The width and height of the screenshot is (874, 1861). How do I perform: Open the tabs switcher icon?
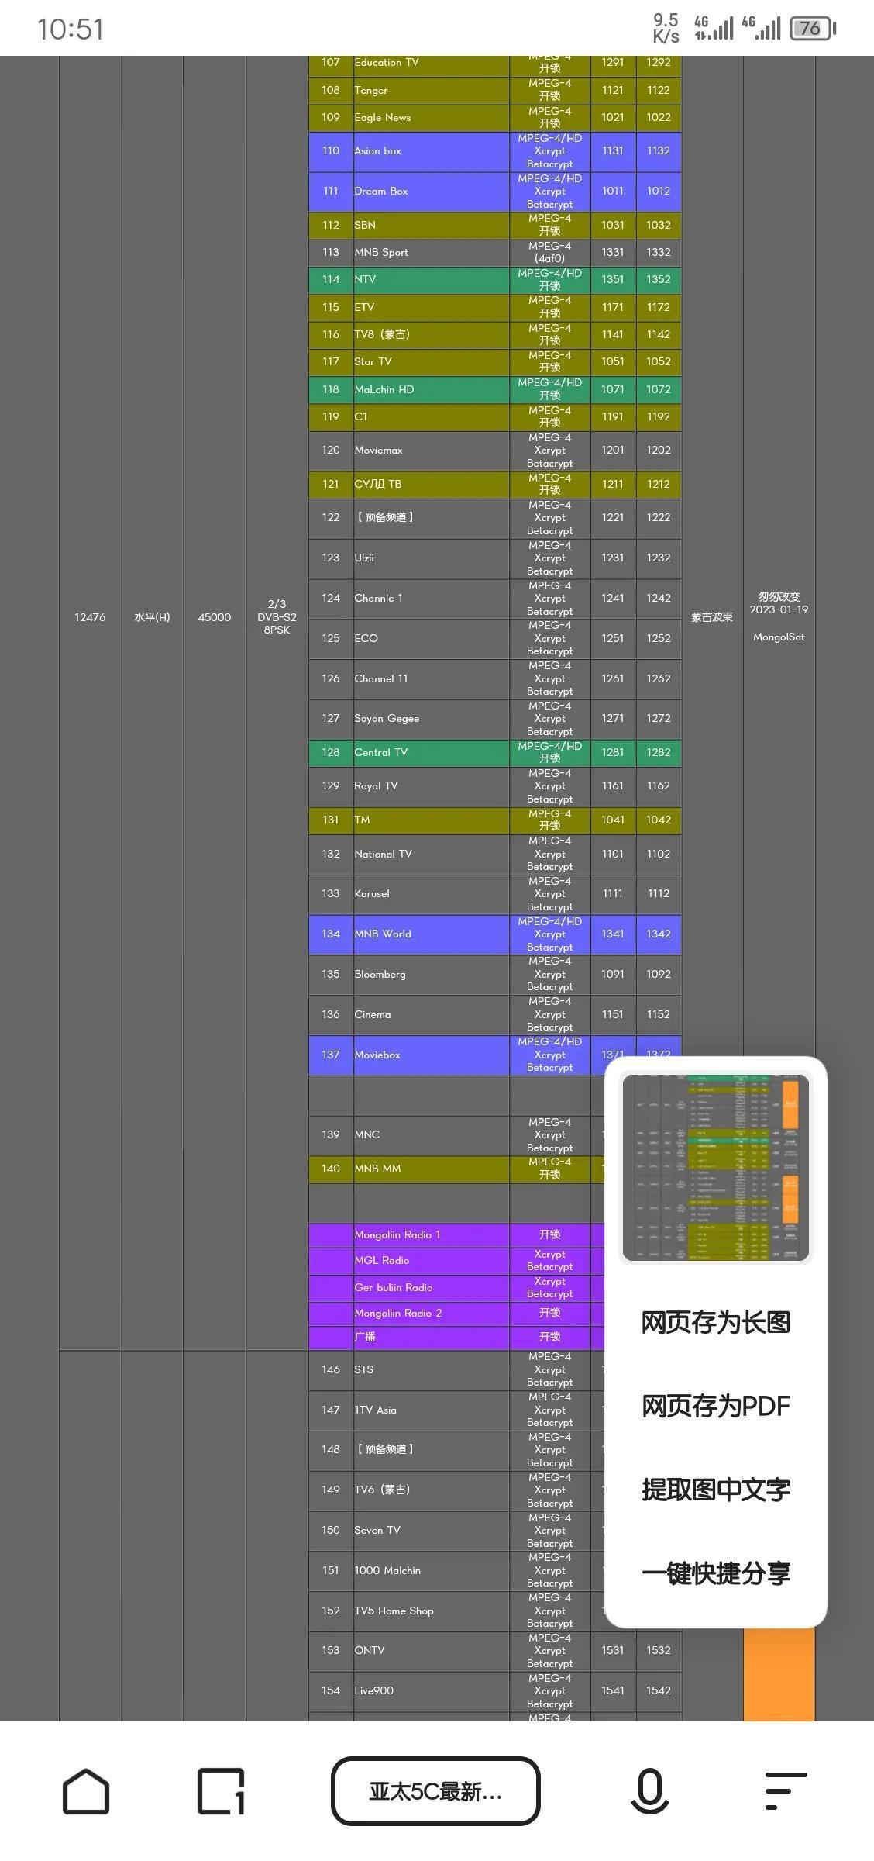click(x=221, y=1791)
